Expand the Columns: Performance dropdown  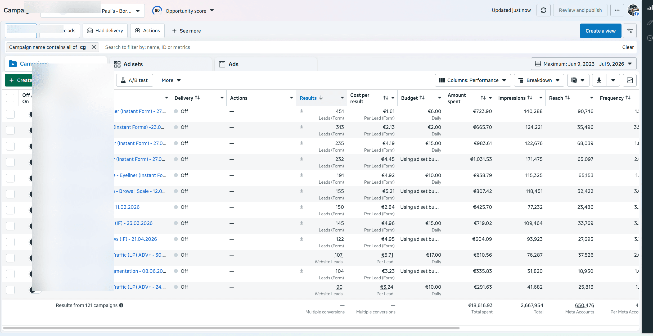473,80
